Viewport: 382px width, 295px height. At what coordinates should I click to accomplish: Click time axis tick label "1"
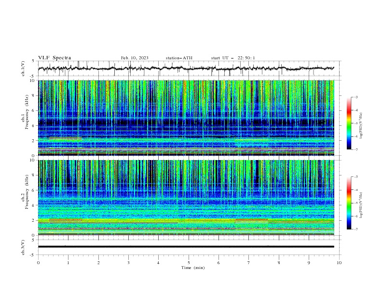[68, 263]
